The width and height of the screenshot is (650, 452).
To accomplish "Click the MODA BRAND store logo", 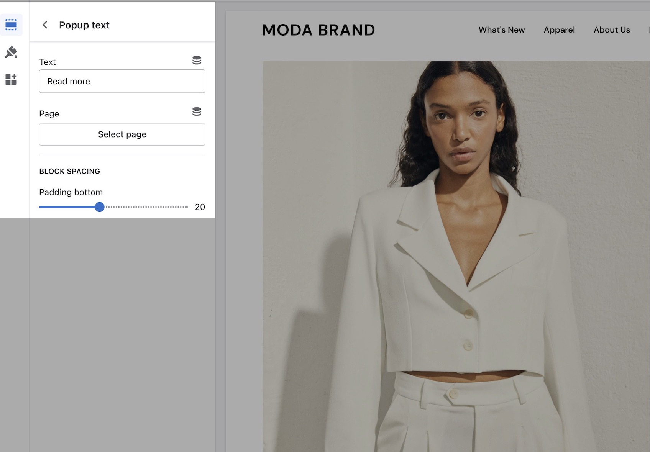I will tap(318, 30).
